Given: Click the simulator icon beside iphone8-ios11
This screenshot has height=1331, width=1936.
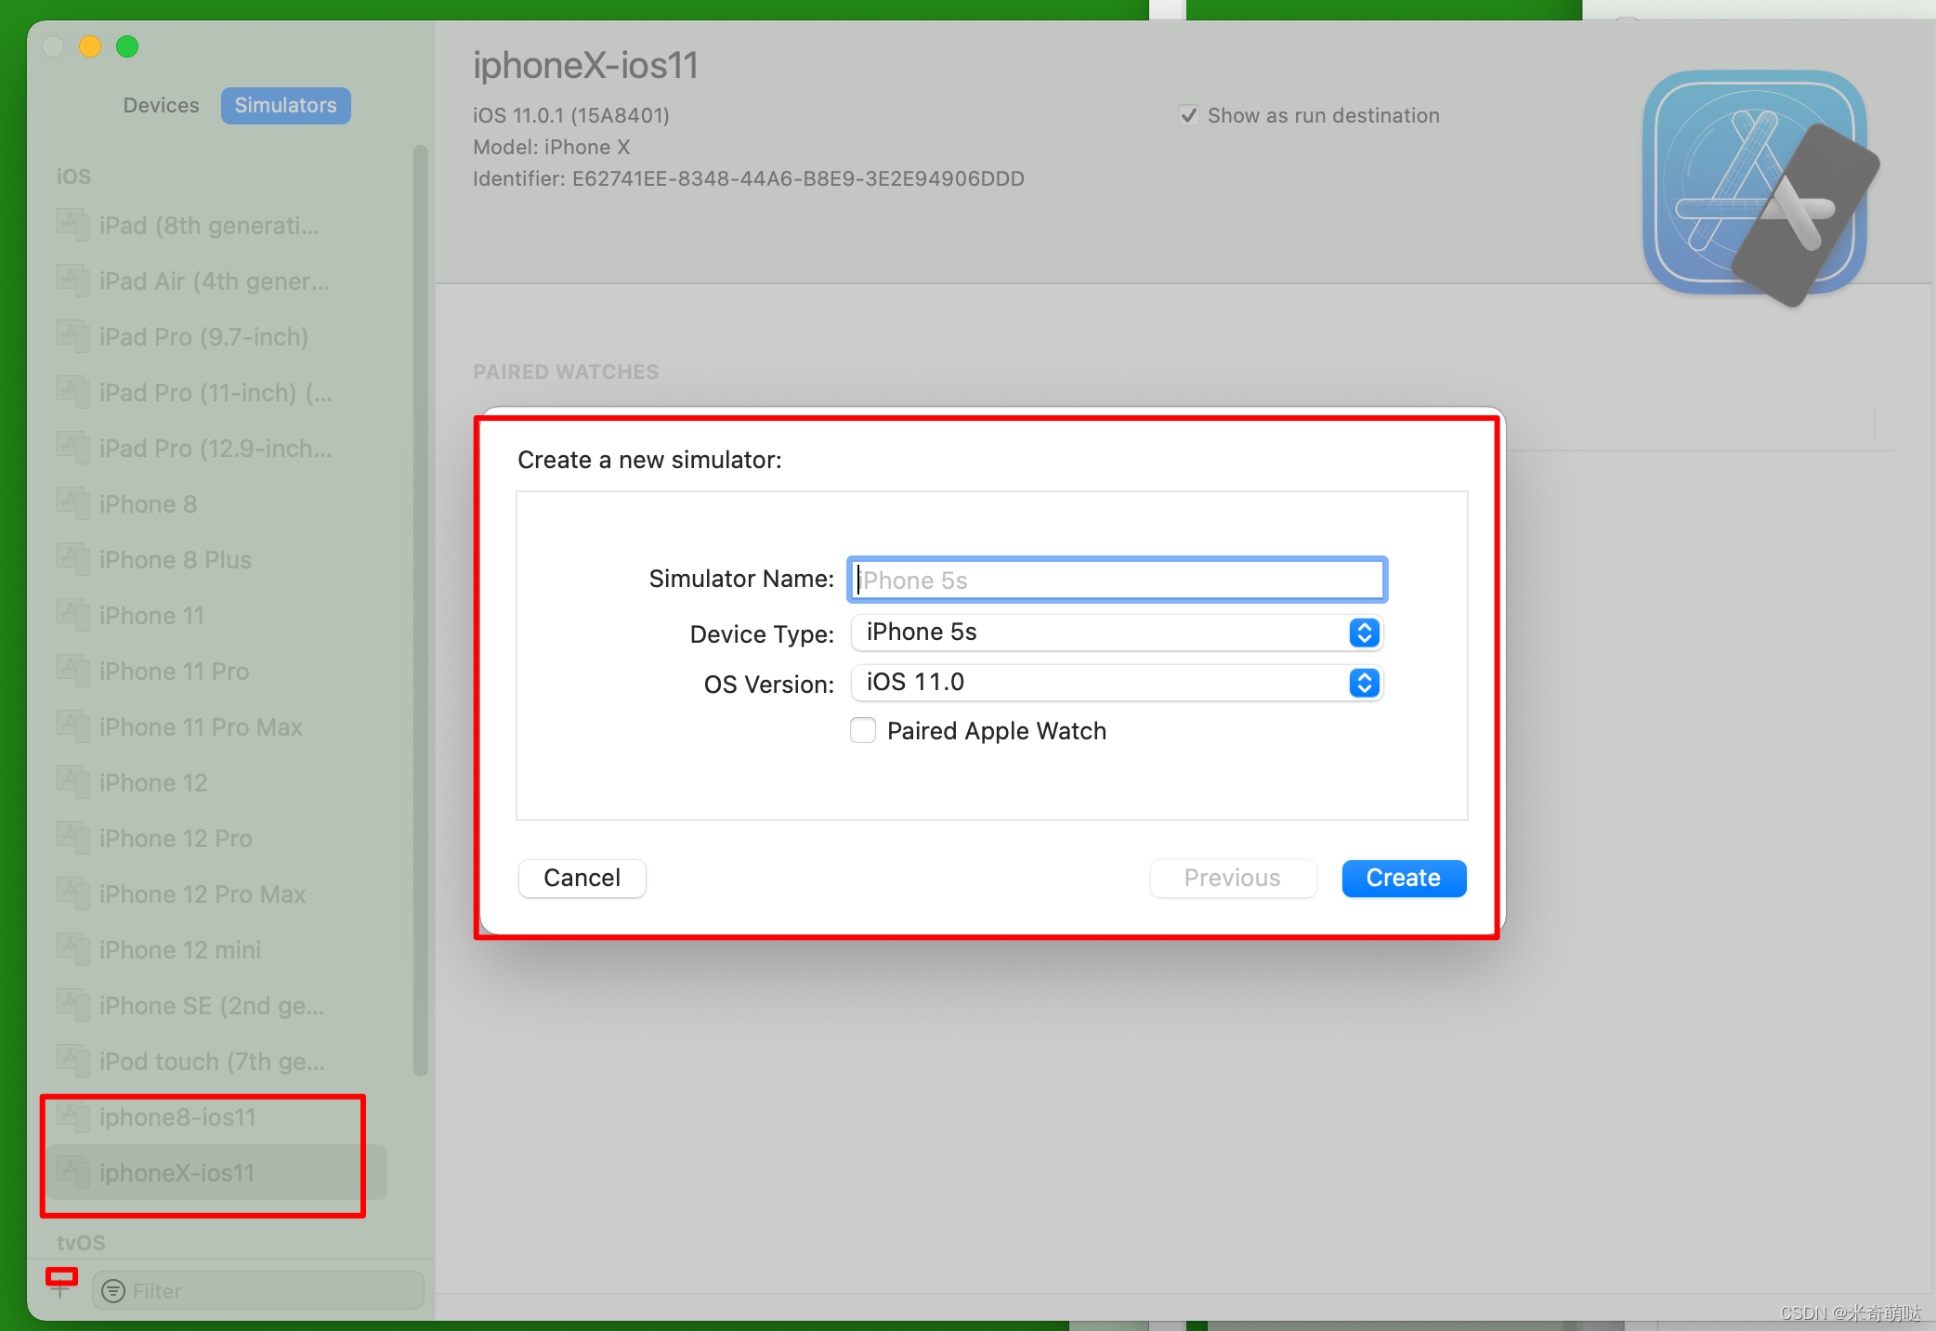Looking at the screenshot, I should tap(72, 1116).
